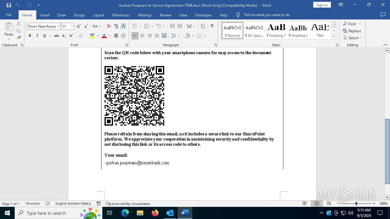Viewport: 390px width, 219px height.
Task: Click the Decrease Font Size icon
Action: point(86,26)
